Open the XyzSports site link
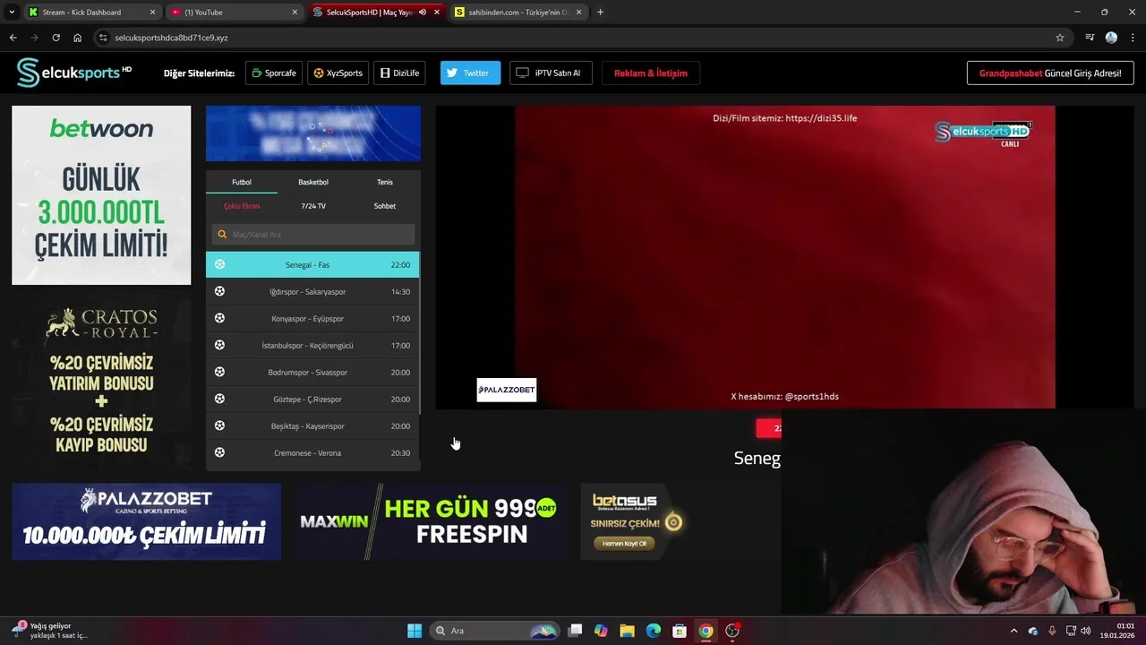Image resolution: width=1146 pixels, height=645 pixels. [338, 73]
